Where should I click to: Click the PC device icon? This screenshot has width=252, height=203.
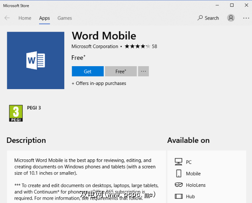pyautogui.click(x=179, y=162)
